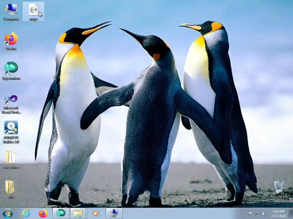Select the Recycle Bin icon
Screen dimensions: 293x219
click(x=279, y=189)
